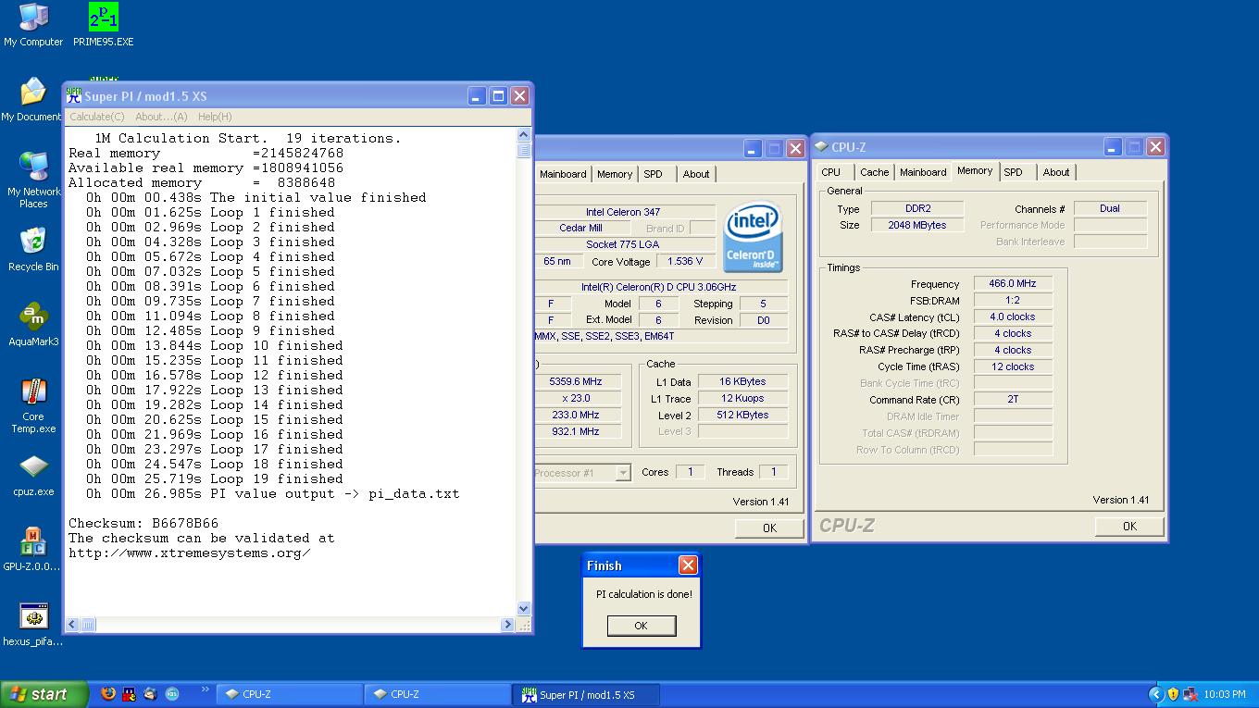Select the Memory tab in right CPU-Z window

(x=975, y=171)
